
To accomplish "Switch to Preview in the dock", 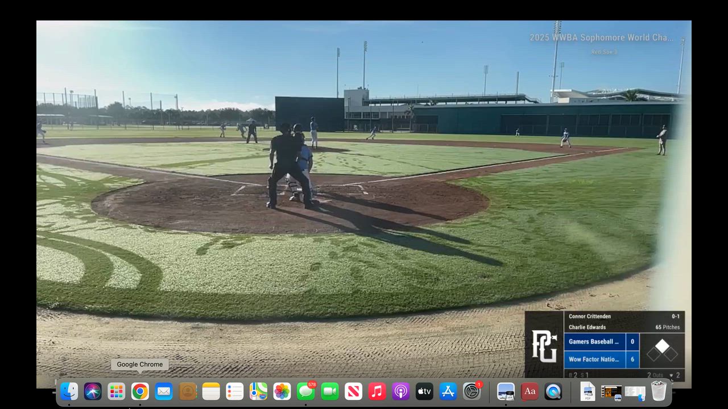I will point(506,391).
